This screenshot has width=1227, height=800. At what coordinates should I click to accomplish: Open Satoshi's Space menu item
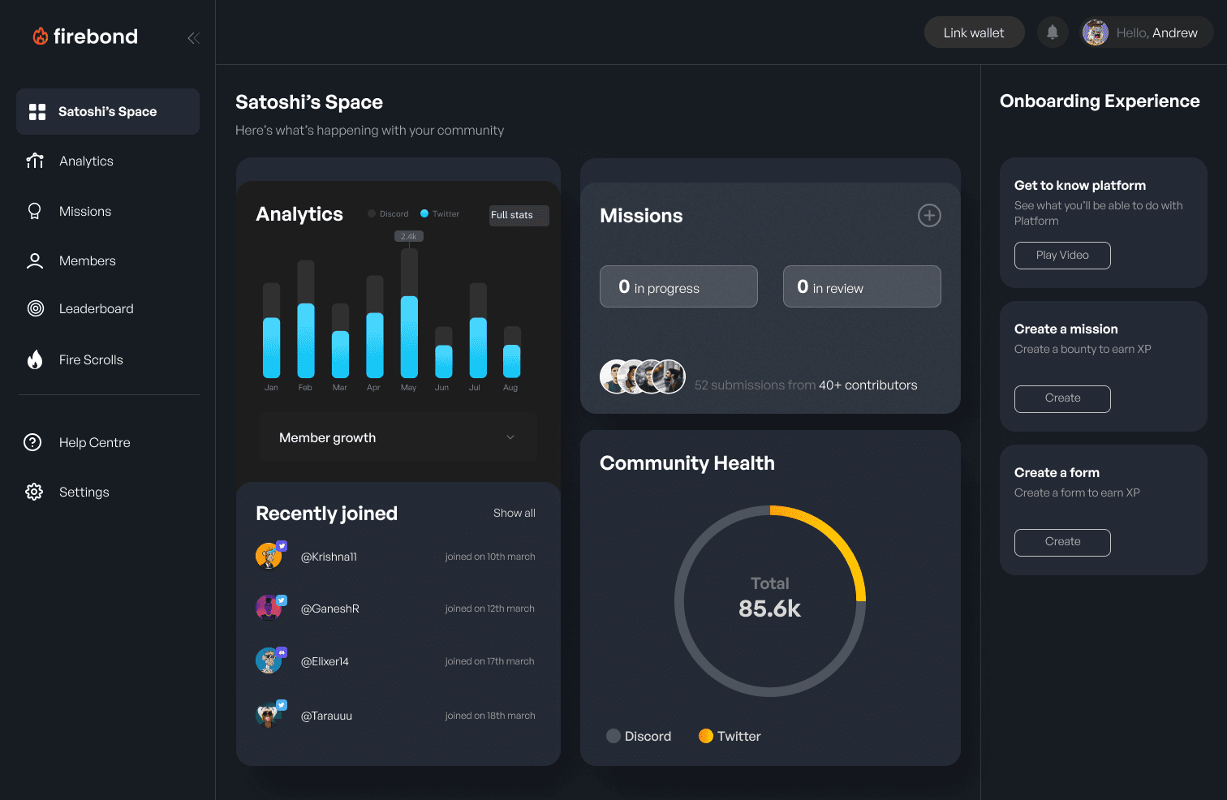click(108, 112)
